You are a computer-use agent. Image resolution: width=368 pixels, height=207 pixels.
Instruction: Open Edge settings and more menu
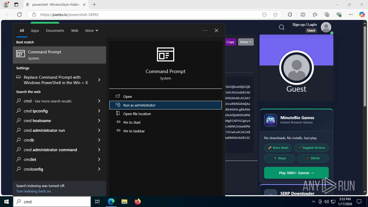point(351,15)
